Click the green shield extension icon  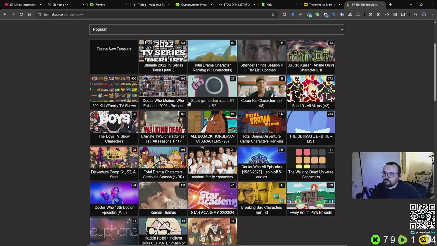(x=317, y=14)
